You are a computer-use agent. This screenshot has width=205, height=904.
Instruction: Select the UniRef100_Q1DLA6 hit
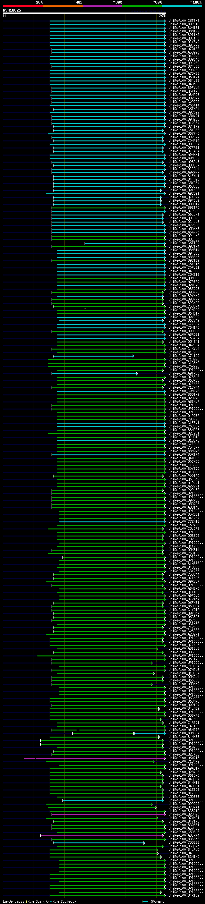184,440
